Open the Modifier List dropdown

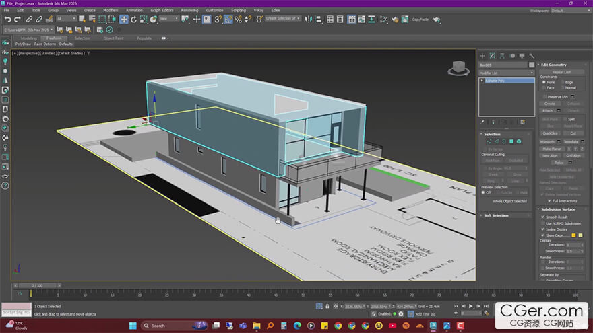506,73
